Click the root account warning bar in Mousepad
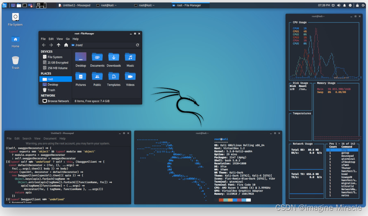The image size is (368, 216). click(x=68, y=143)
